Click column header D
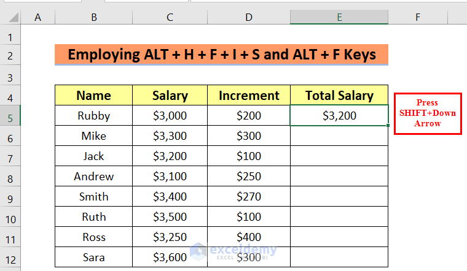This screenshot has width=467, height=271. click(x=249, y=18)
